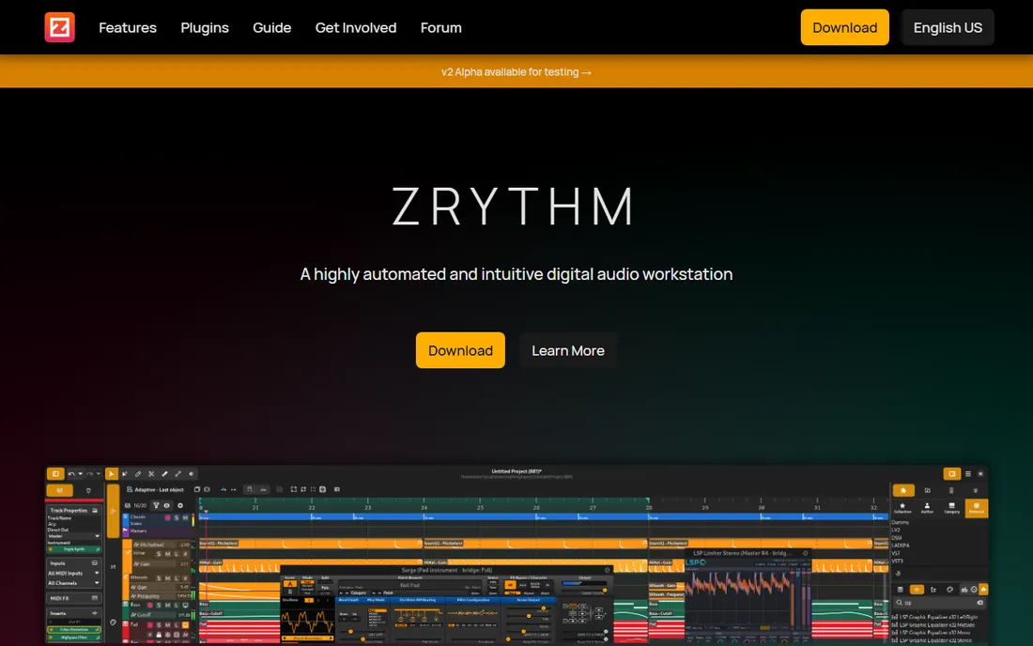This screenshot has height=646, width=1033.
Task: Select VST3 in the protocol list
Action: click(x=897, y=561)
